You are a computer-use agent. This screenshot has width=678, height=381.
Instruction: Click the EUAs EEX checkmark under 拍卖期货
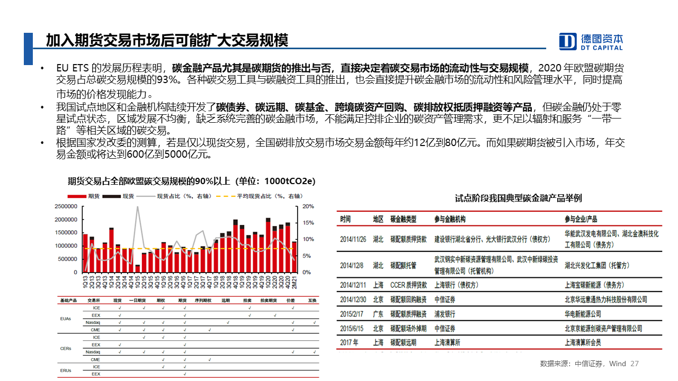(275, 315)
